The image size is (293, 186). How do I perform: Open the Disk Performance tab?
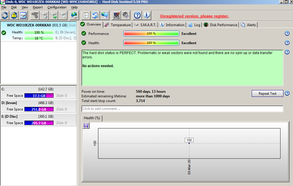tap(221, 25)
